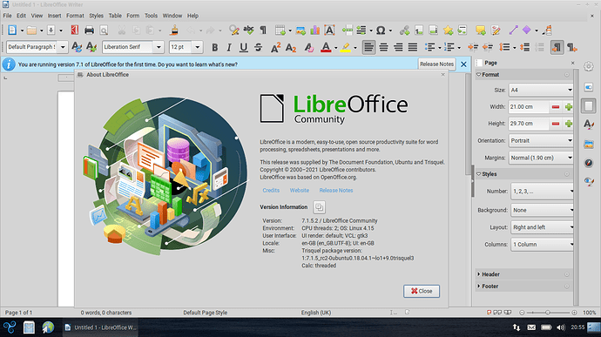The image size is (601, 337).
Task: Apply the red font color
Action: [x=326, y=47]
